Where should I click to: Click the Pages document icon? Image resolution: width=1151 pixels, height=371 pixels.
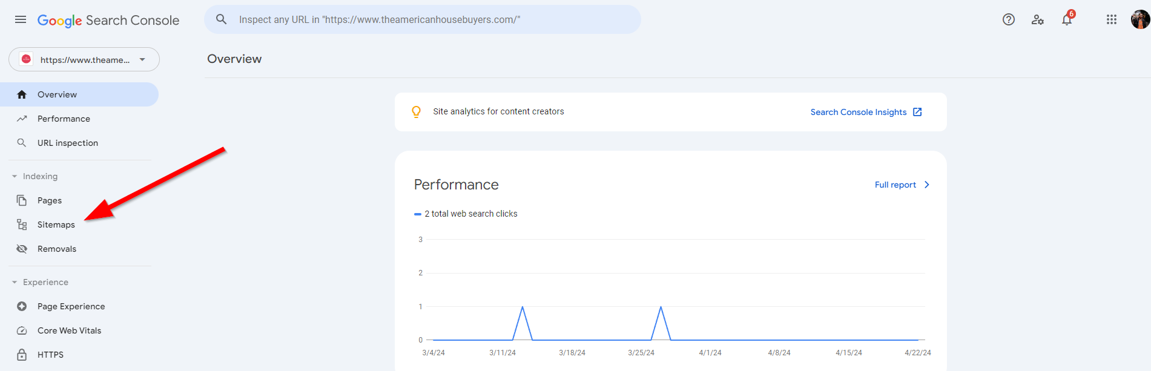click(x=22, y=200)
